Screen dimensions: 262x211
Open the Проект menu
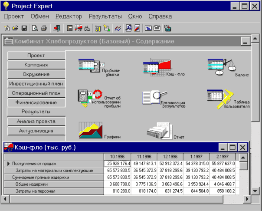tap(14, 16)
